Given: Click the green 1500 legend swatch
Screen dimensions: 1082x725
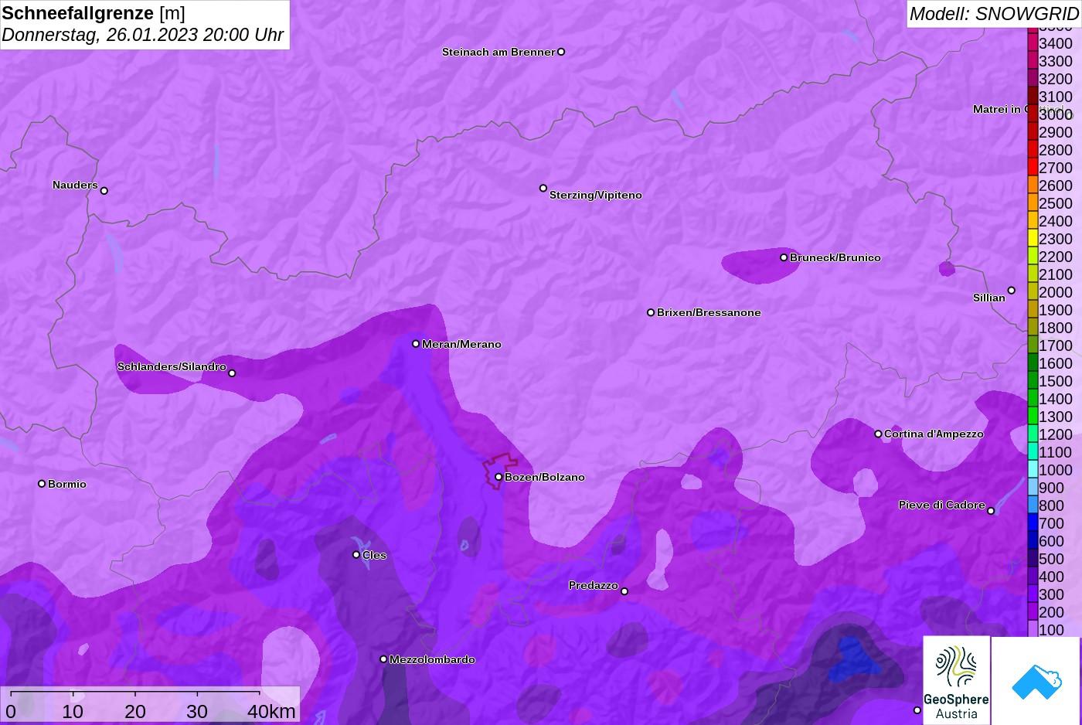Looking at the screenshot, I should (x=1033, y=381).
